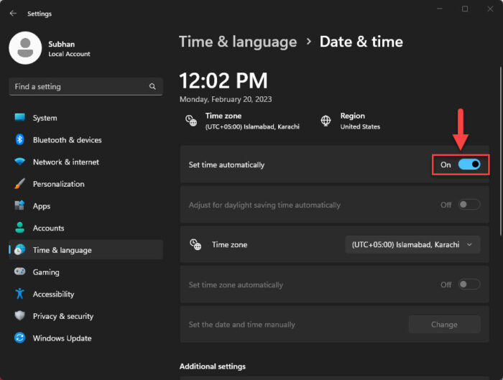503x380 pixels.
Task: Close the Settings window
Action: 490,9
